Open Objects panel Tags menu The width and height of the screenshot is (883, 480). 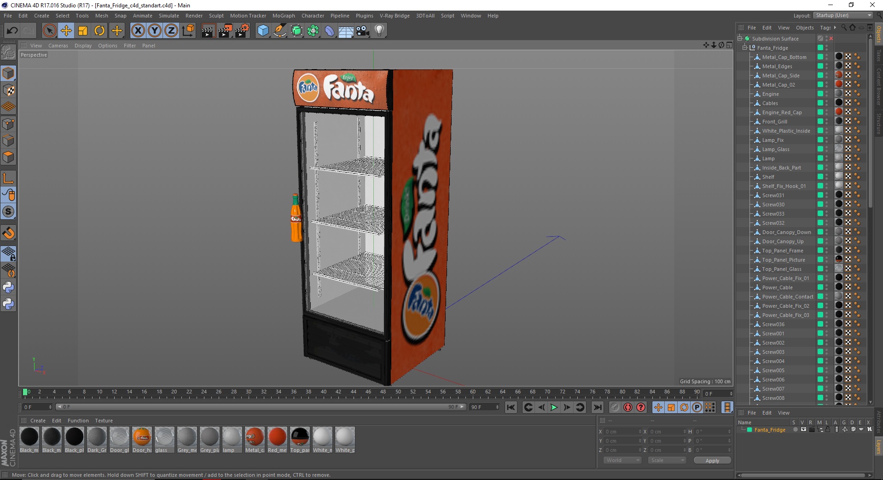point(825,28)
